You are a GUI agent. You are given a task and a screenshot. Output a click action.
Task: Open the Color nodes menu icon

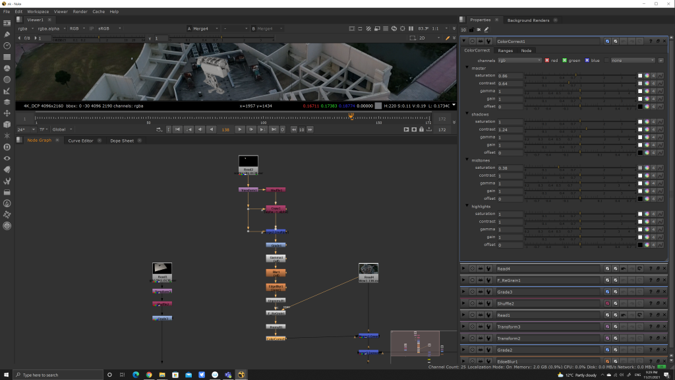pos(7,68)
